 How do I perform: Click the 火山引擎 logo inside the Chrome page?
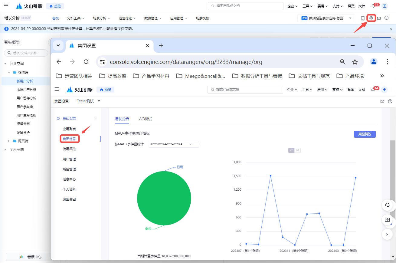[80, 90]
